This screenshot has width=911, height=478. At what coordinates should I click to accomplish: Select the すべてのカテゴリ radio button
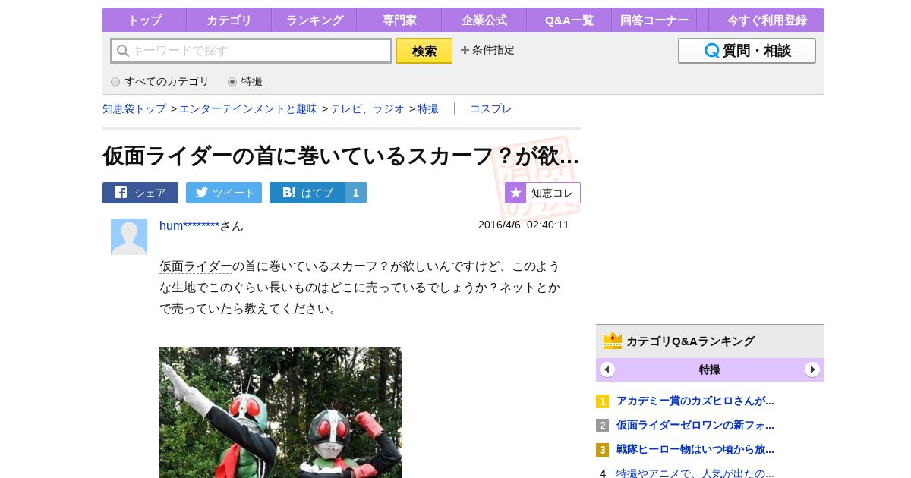[x=115, y=82]
